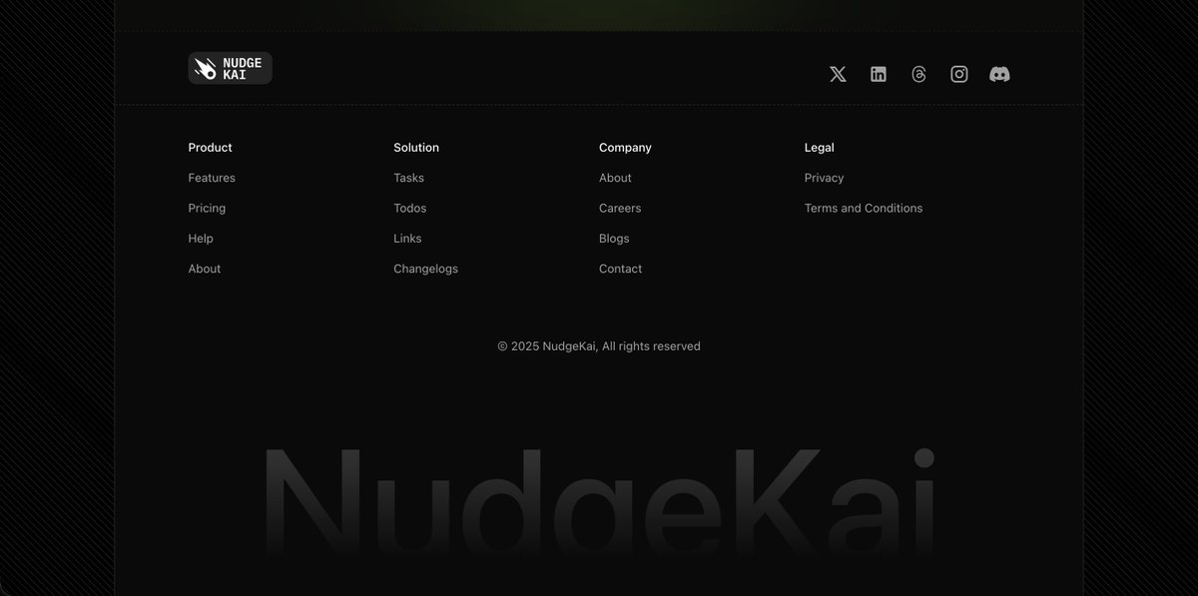Visit NudgeKai's Instagram page
This screenshot has height=596, width=1198.
click(958, 73)
